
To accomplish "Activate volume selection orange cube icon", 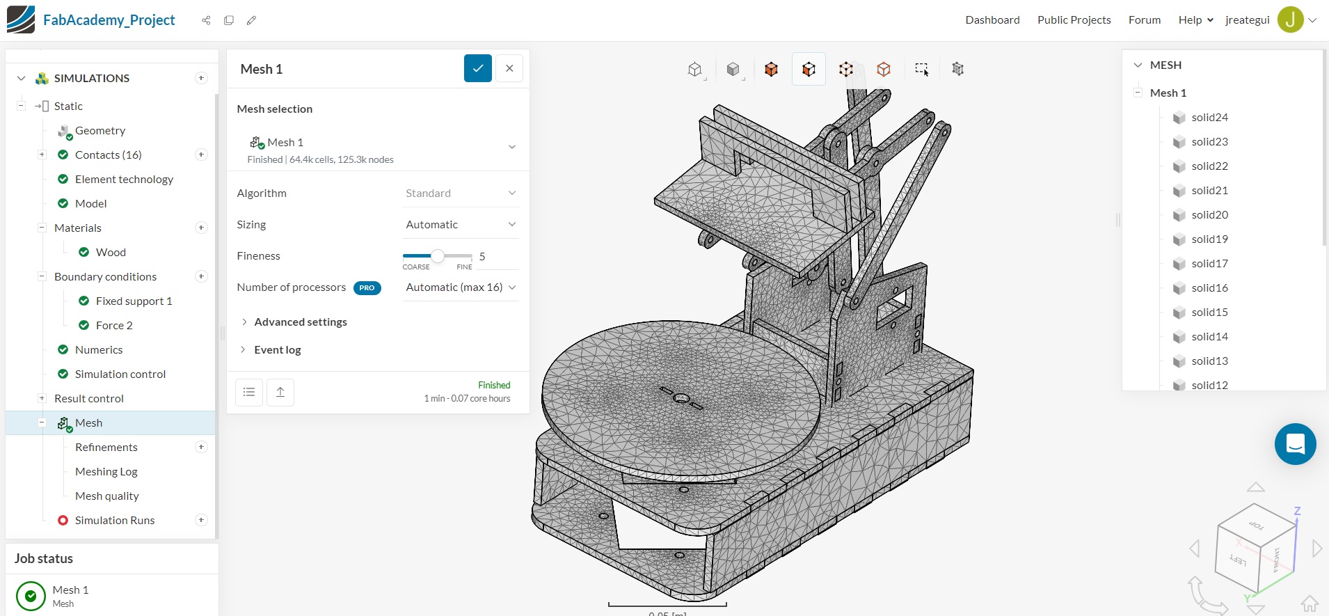I will point(771,69).
